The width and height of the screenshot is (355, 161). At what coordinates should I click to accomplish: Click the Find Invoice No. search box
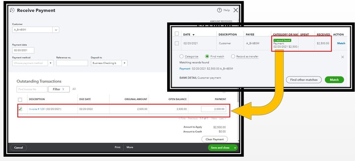coord(32,89)
